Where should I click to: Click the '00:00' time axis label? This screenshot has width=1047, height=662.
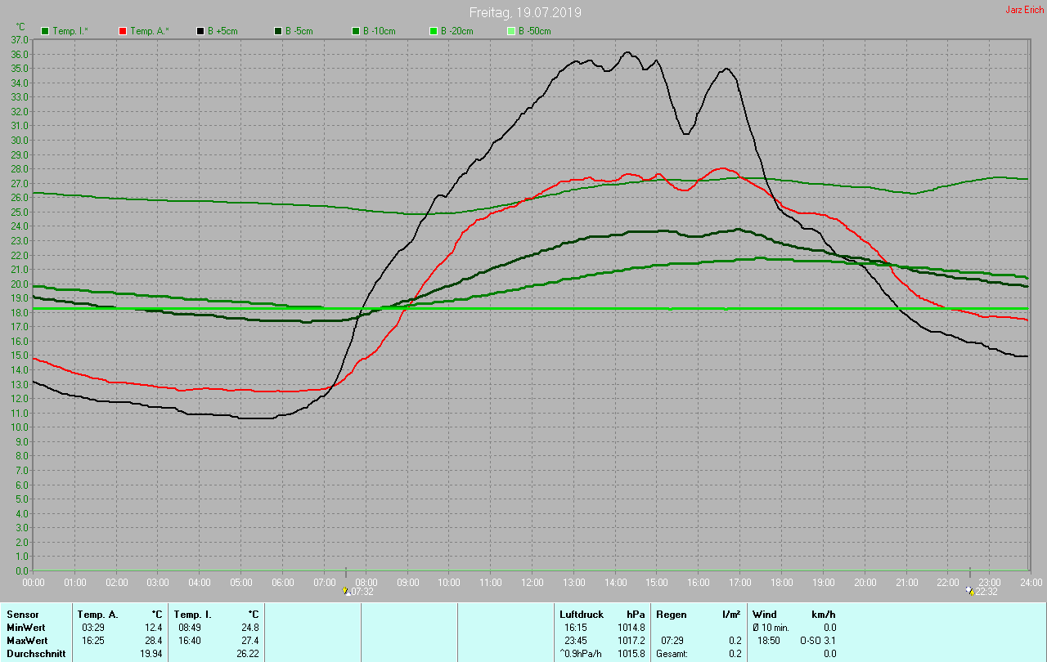(x=34, y=582)
